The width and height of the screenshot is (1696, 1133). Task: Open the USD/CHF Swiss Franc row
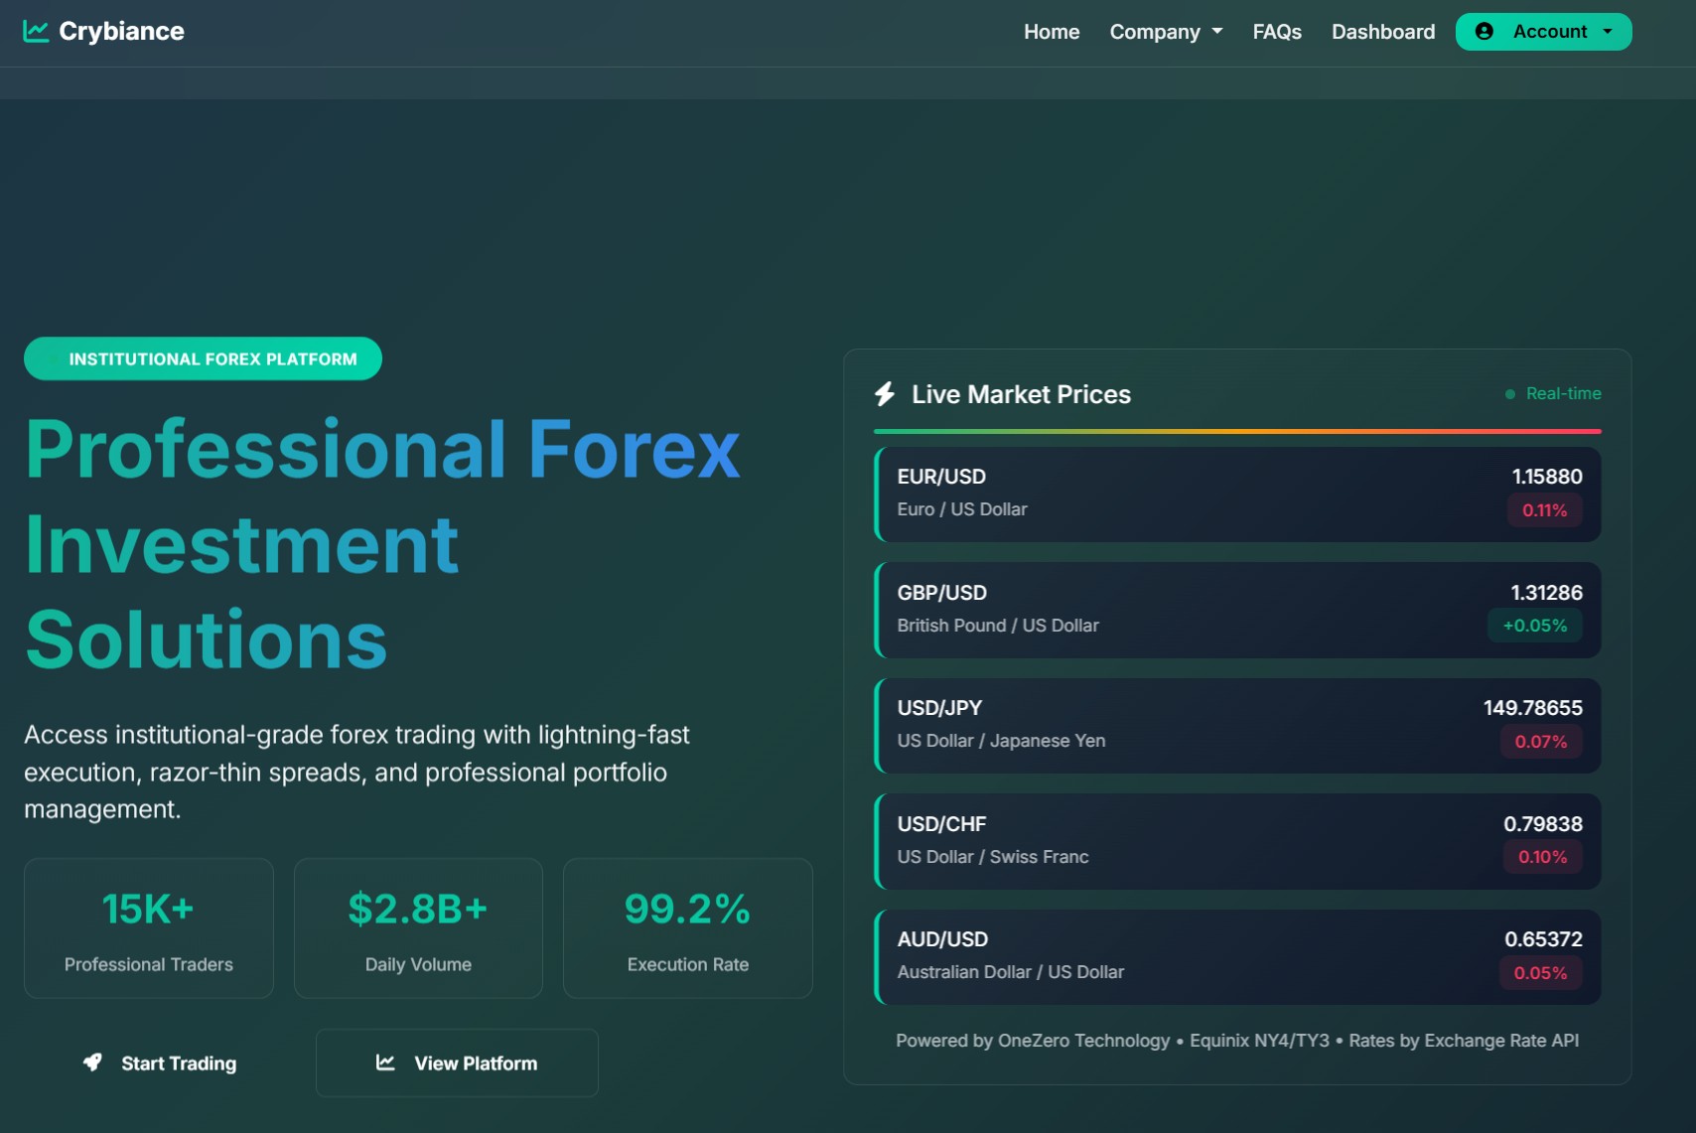(1236, 841)
